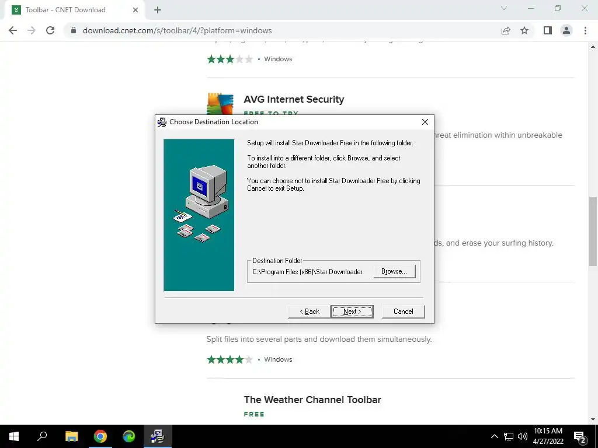Open Windows taskbar search
The height and width of the screenshot is (448, 598).
(x=42, y=436)
